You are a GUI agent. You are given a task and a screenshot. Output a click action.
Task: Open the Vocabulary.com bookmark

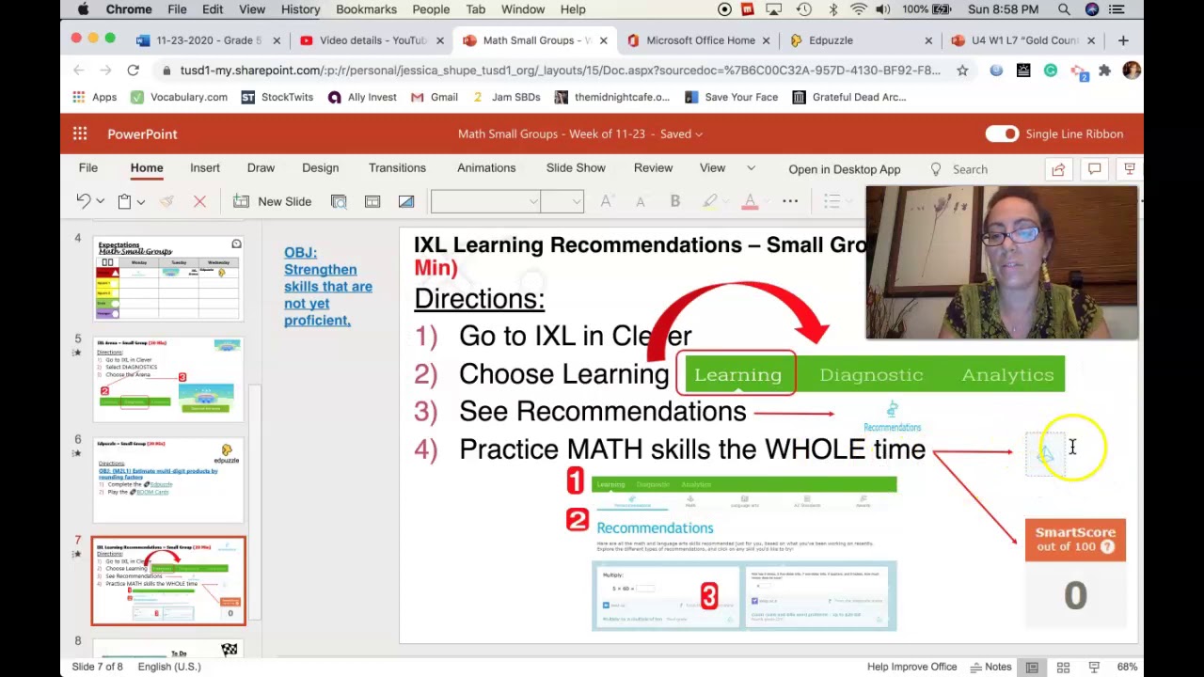tap(179, 97)
